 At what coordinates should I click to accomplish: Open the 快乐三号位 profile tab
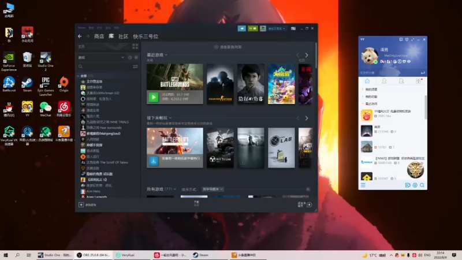click(146, 36)
